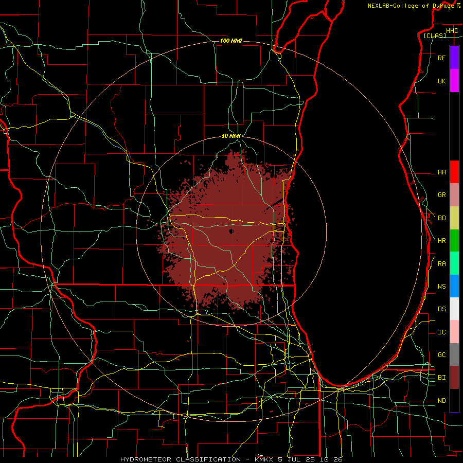Click the BI legend label
463x463 pixels.
pyautogui.click(x=441, y=378)
